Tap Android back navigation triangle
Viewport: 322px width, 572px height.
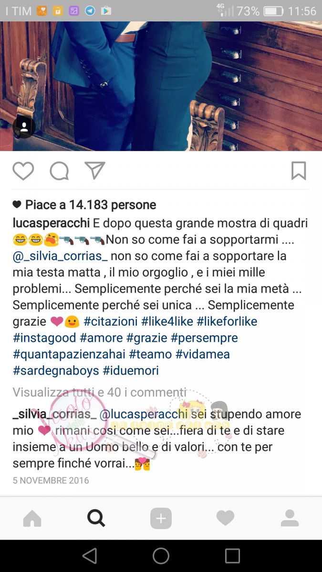(x=90, y=556)
